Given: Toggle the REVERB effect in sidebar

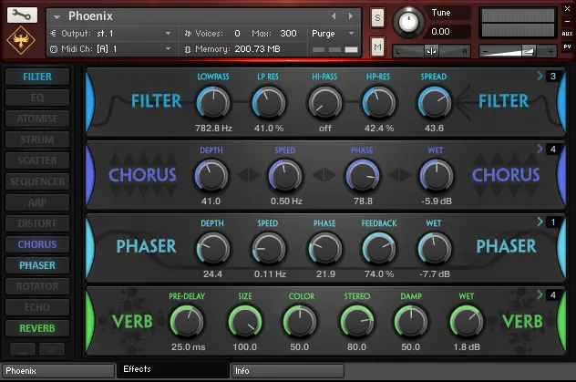Looking at the screenshot, I should [x=37, y=328].
